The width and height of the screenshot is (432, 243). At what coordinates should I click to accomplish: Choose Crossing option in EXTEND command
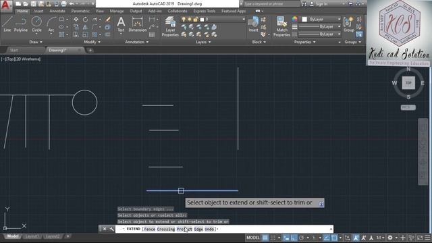pyautogui.click(x=166, y=229)
